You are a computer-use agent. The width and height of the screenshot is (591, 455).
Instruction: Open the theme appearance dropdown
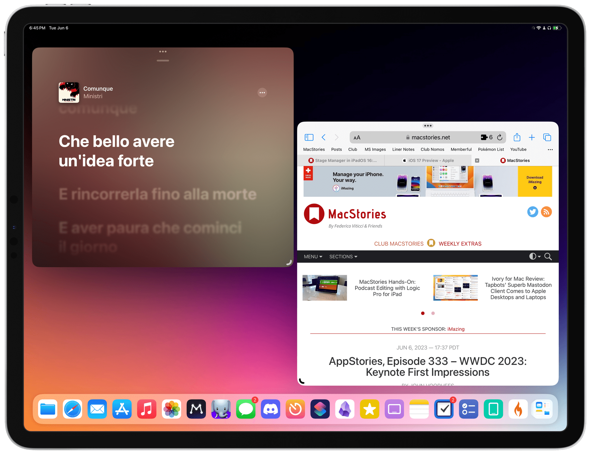click(x=535, y=256)
